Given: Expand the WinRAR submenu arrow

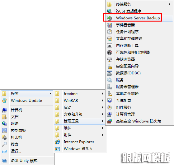Looking at the screenshot, I should coord(103,101).
